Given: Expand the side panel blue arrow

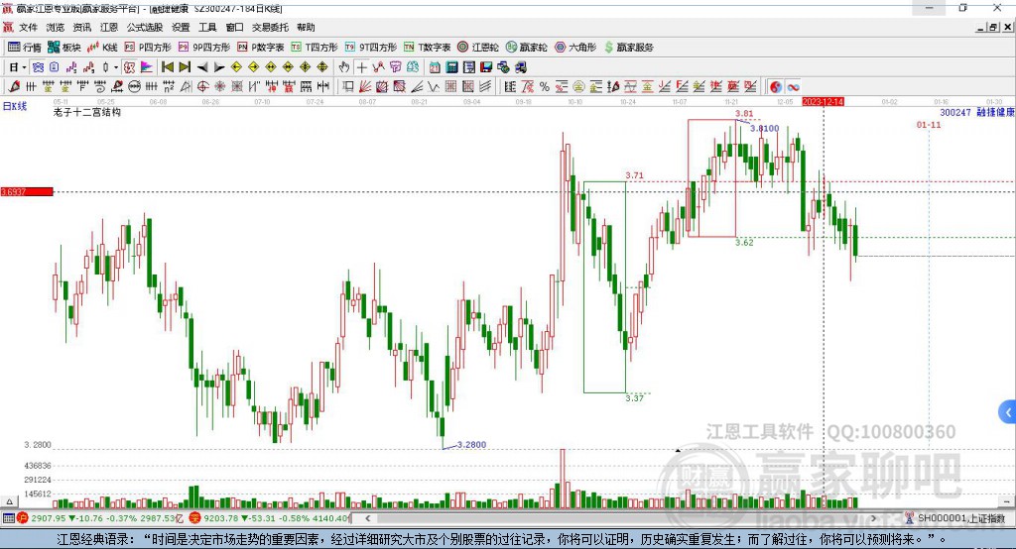Looking at the screenshot, I should (1008, 412).
